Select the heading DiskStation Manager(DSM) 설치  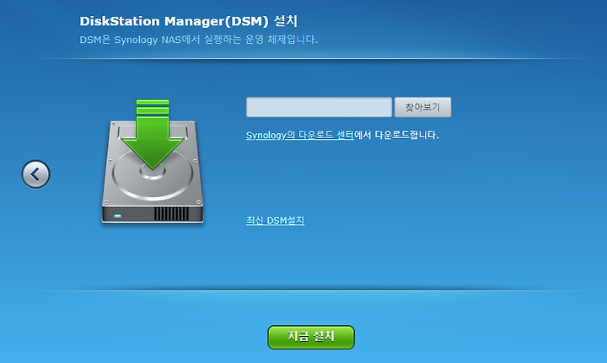click(189, 21)
